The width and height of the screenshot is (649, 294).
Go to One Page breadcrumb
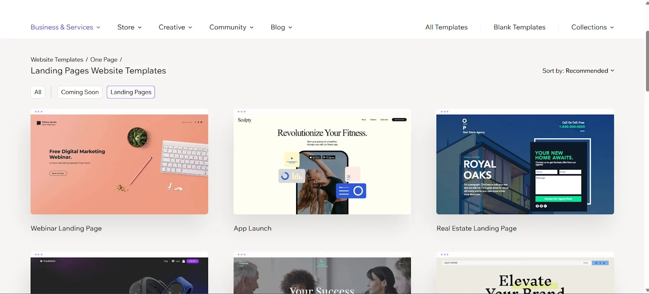tap(104, 60)
